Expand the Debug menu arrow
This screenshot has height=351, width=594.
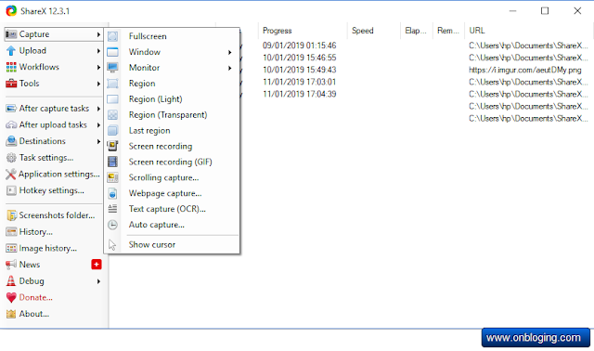[98, 281]
